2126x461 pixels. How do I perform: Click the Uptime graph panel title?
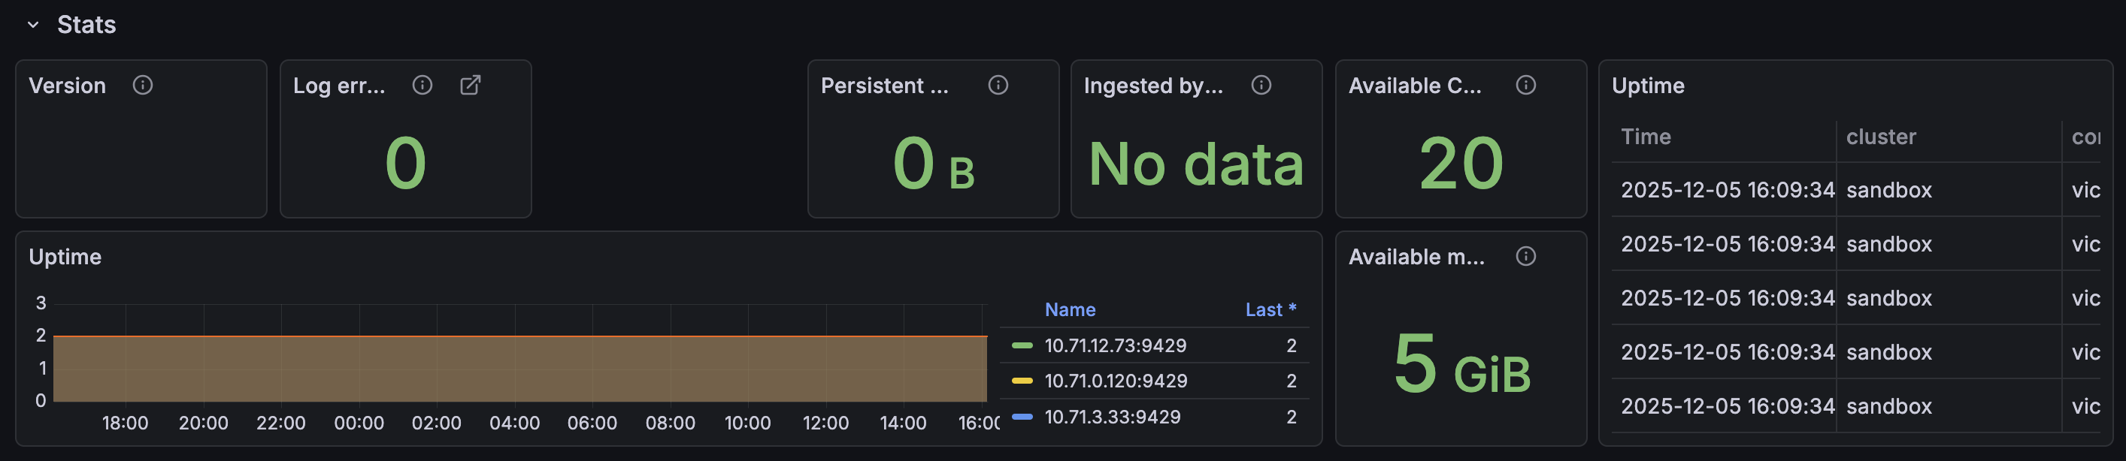pyautogui.click(x=65, y=258)
